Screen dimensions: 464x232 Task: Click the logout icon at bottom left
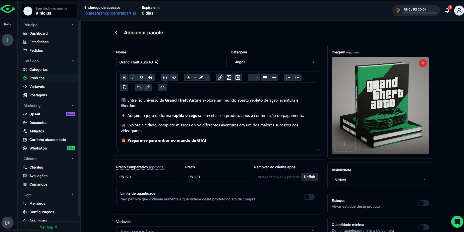(x=8, y=223)
